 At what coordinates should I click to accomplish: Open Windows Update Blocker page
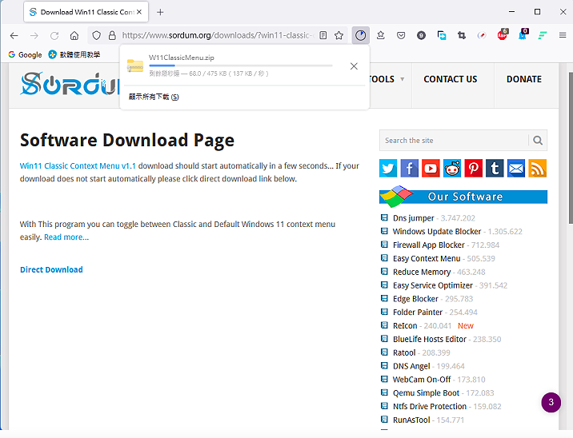[x=437, y=232]
